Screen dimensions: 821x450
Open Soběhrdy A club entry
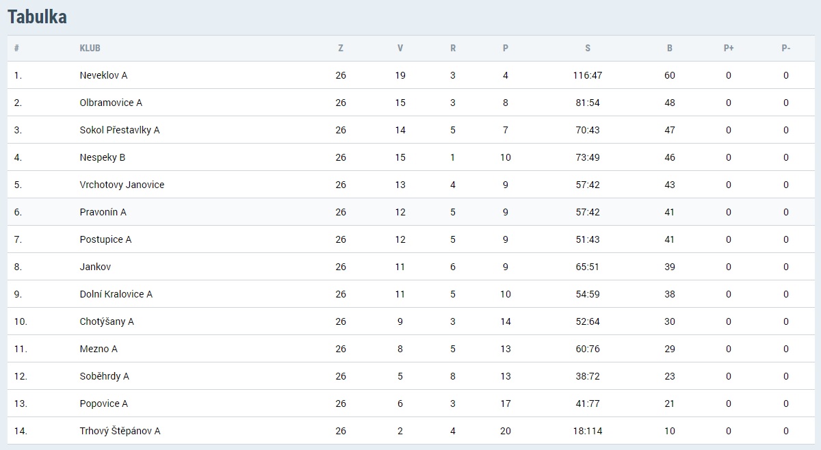tap(105, 376)
